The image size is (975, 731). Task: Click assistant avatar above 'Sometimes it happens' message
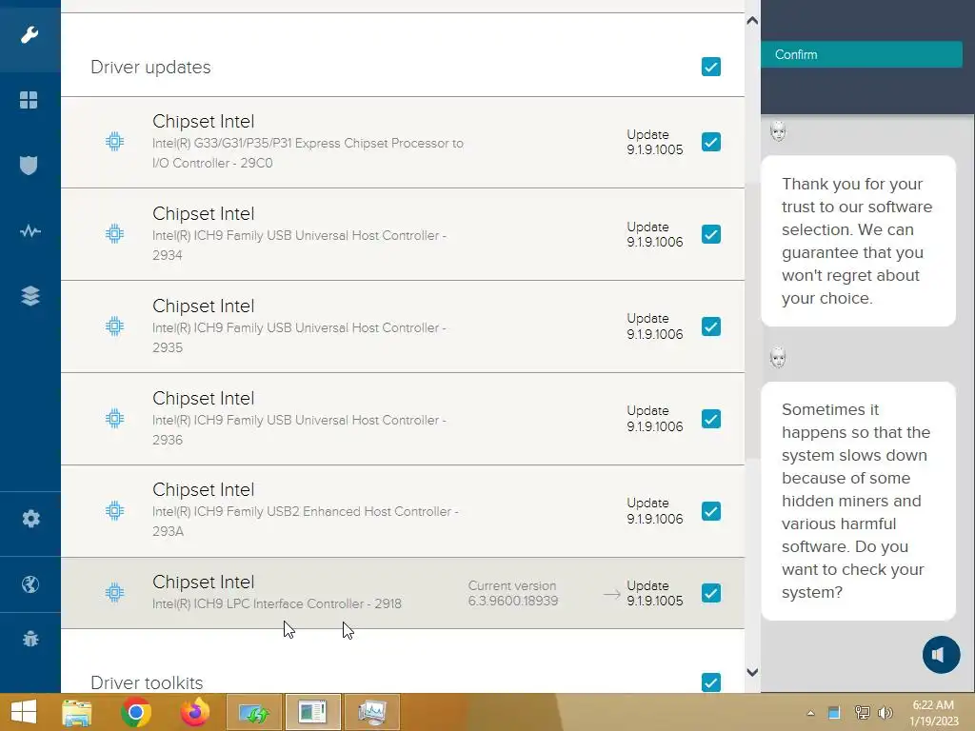(778, 358)
